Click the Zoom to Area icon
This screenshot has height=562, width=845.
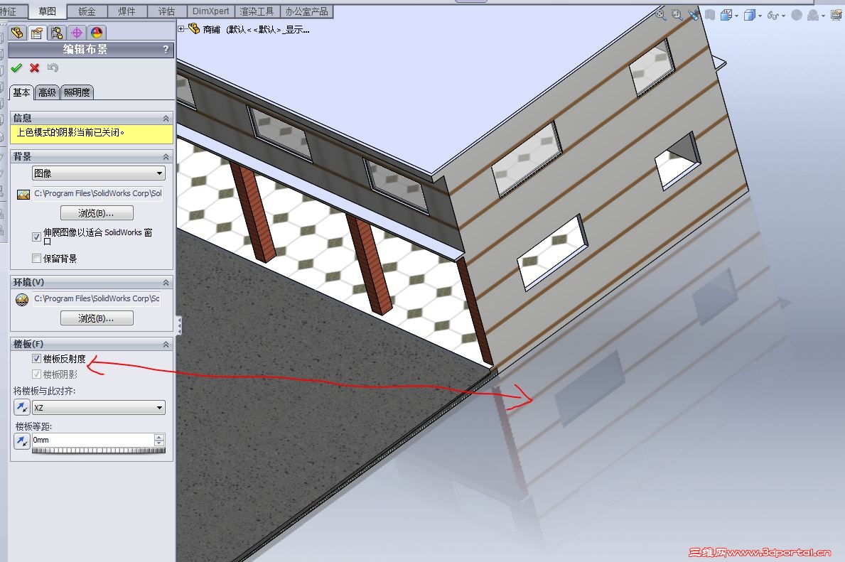677,14
